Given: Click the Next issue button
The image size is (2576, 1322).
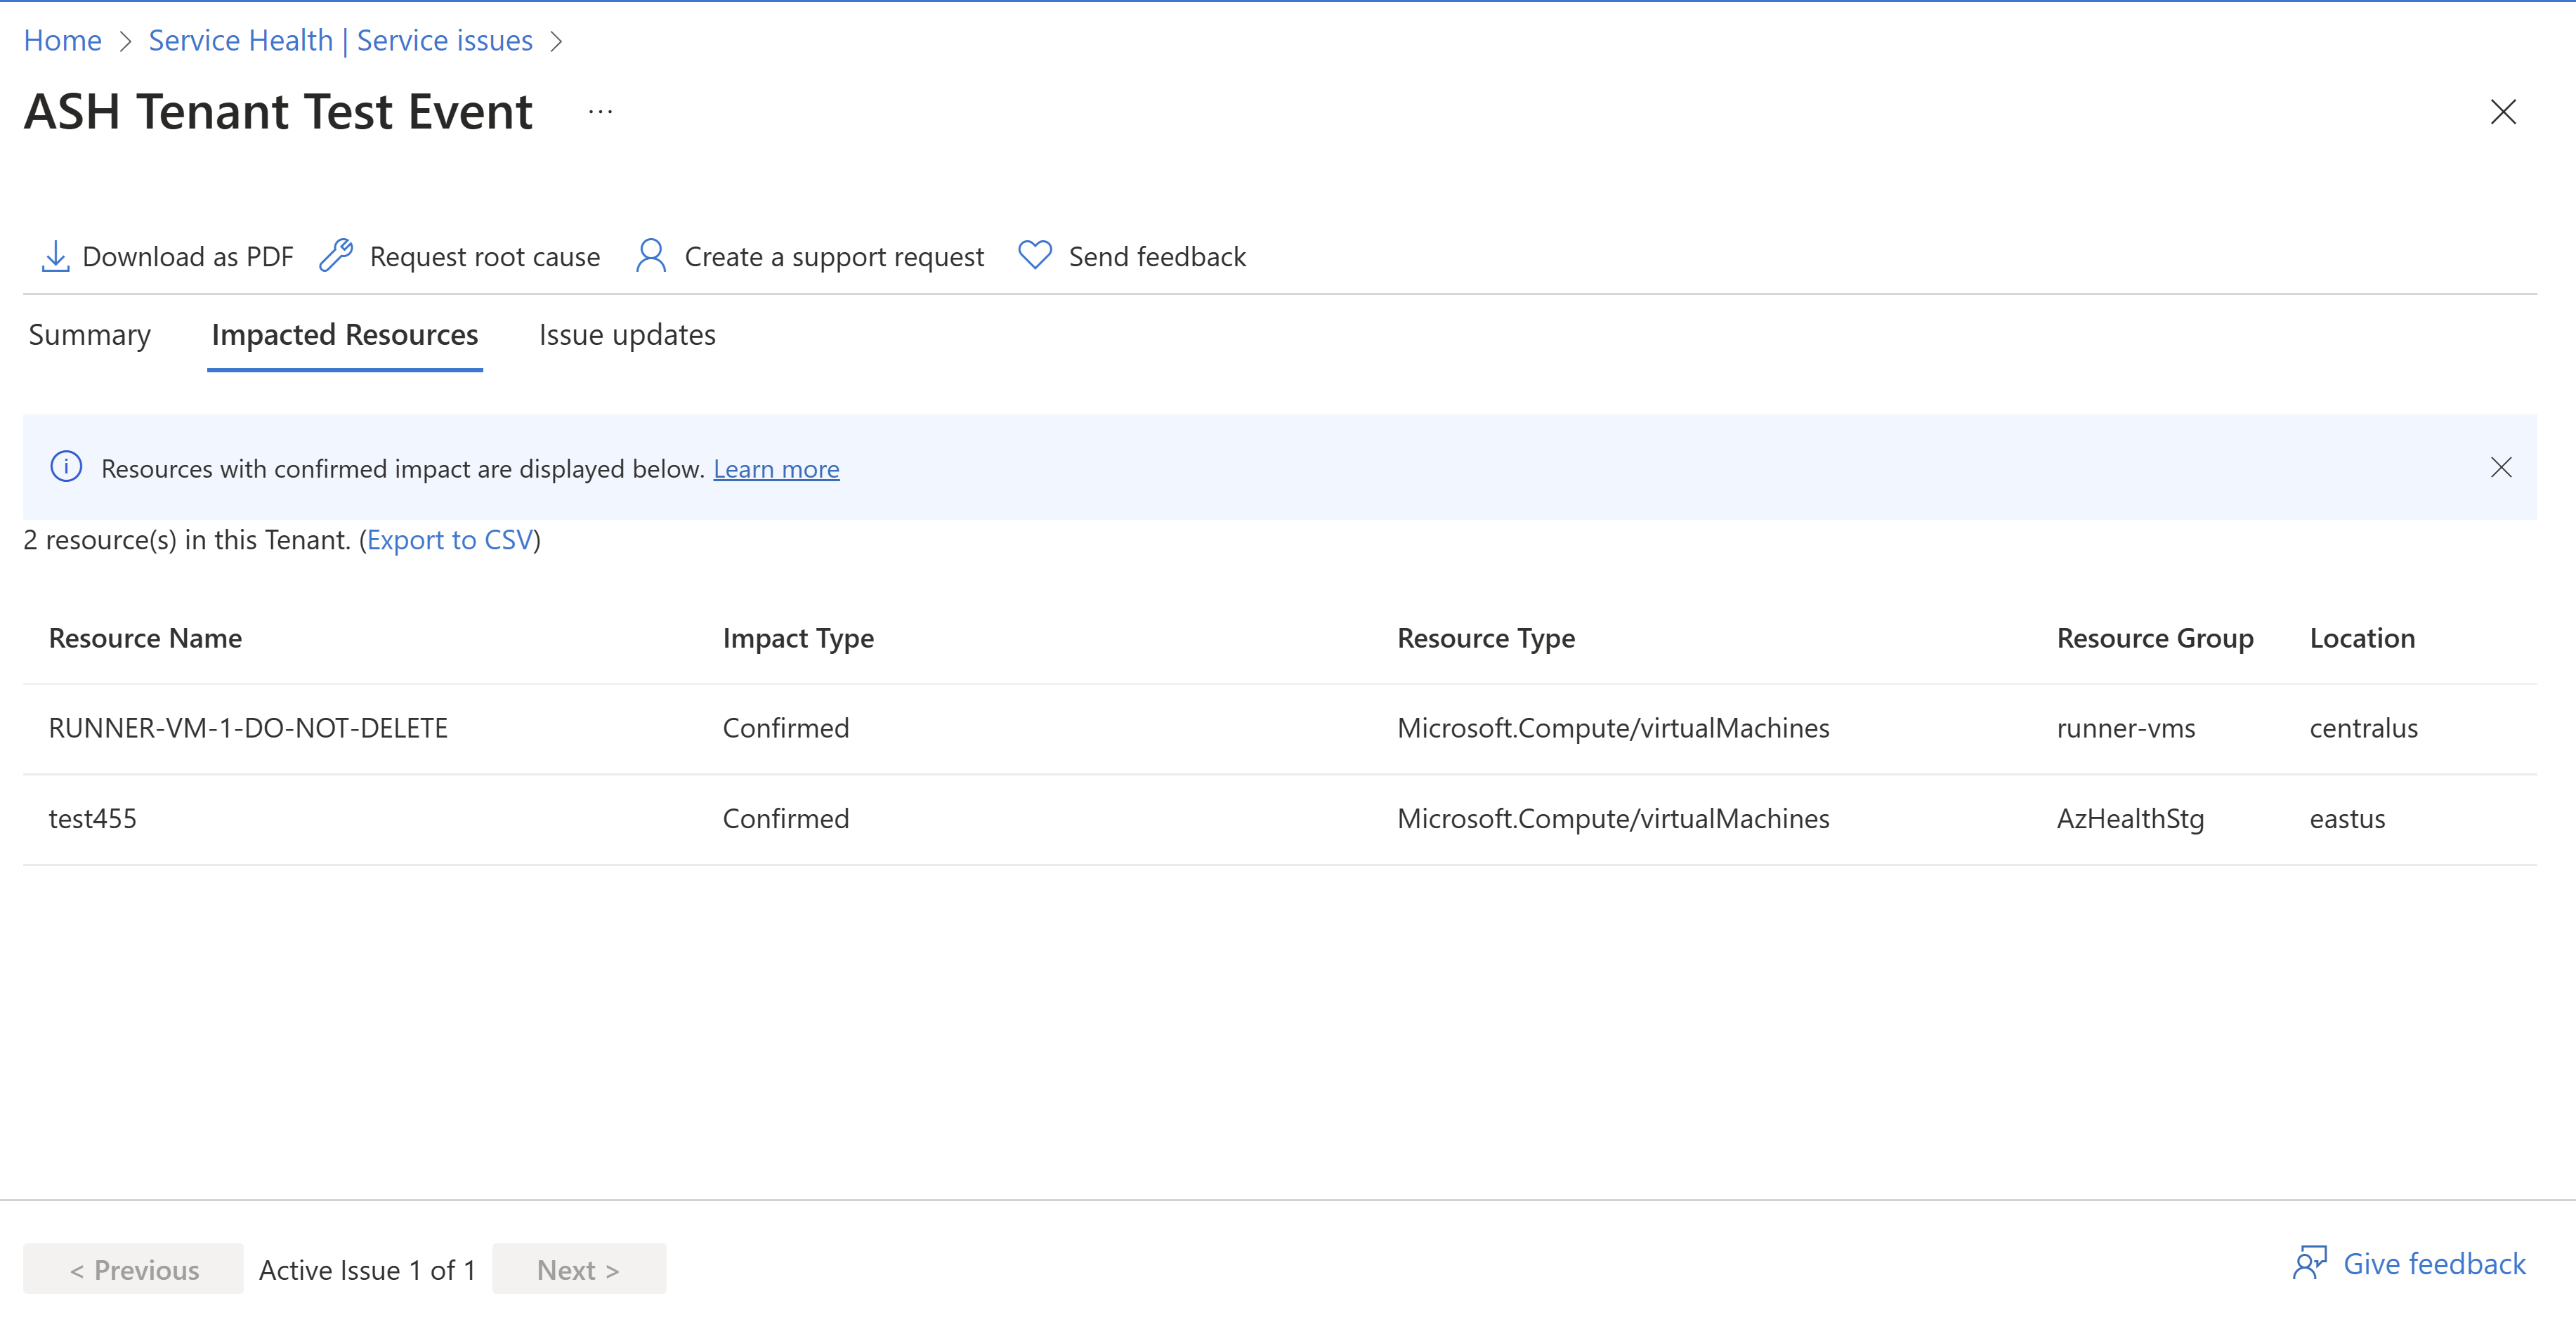Looking at the screenshot, I should coord(578,1269).
